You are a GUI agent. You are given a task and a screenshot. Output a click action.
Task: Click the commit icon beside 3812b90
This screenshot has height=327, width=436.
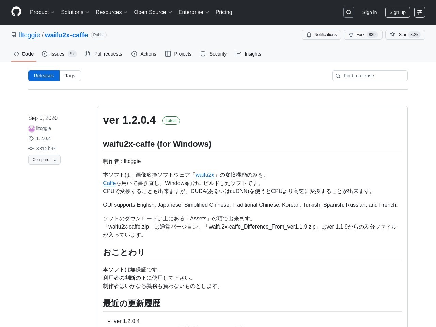[x=31, y=149]
